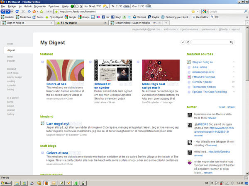Submit Google search with magnifier in search bar
Viewport: 249px width, 186px height.
[245, 12]
